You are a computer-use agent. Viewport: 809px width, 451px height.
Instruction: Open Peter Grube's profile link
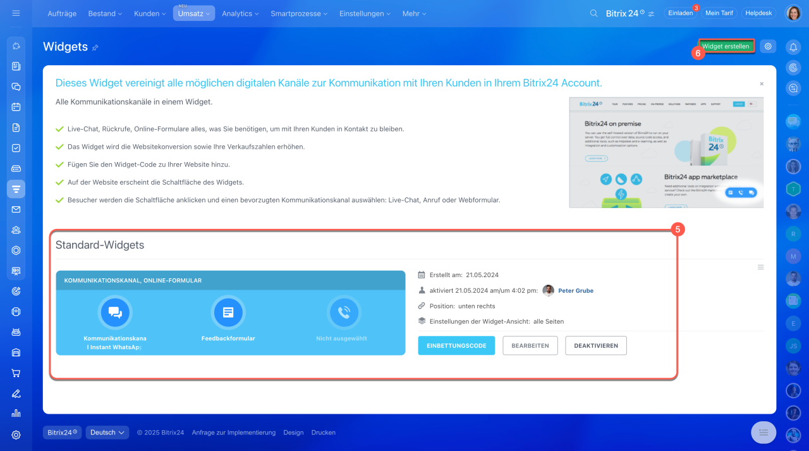coord(575,291)
